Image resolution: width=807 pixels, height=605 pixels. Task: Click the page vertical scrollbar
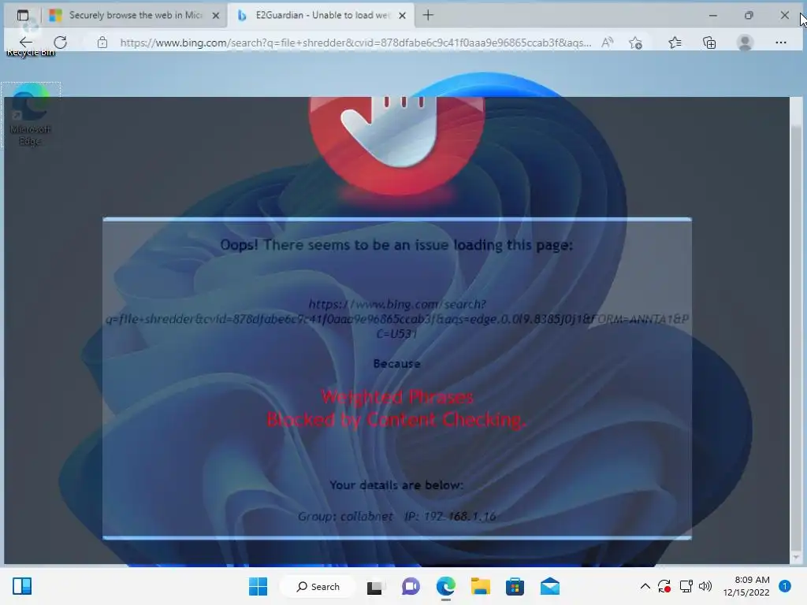[796, 329]
